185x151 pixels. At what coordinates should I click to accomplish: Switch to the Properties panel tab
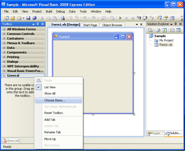(155, 133)
